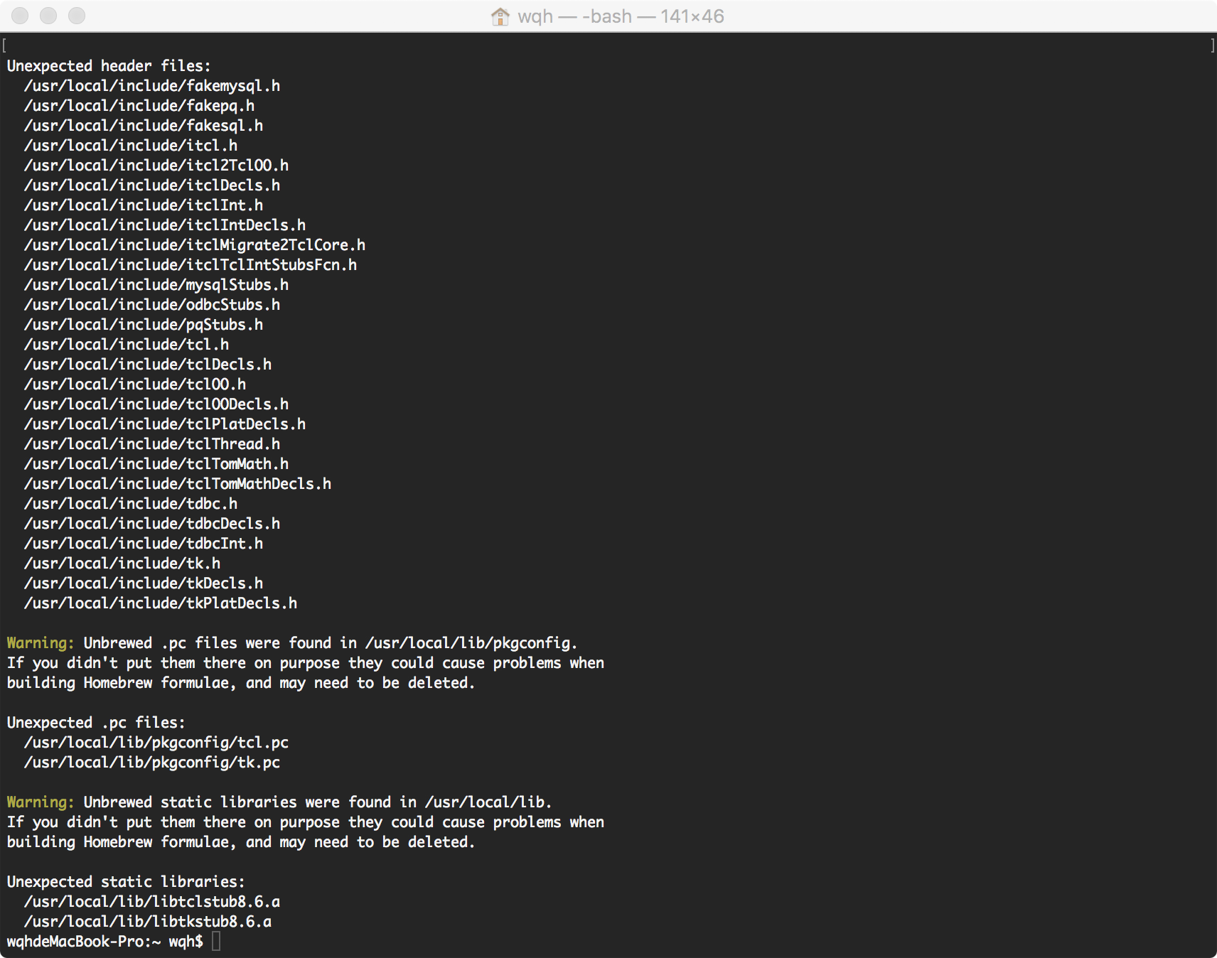Click the warning about unbrewed static libraries

click(306, 822)
